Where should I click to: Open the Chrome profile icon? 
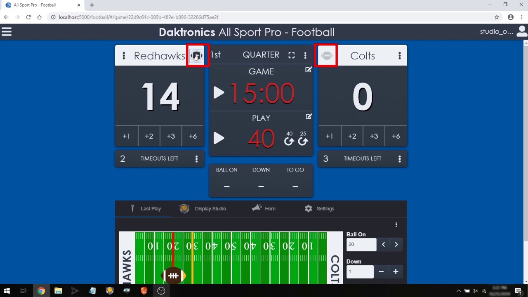click(x=511, y=17)
